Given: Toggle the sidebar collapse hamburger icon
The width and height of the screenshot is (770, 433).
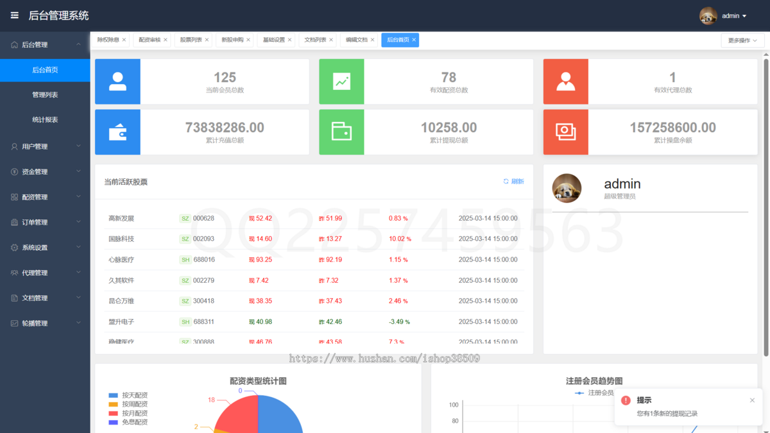Looking at the screenshot, I should click(15, 15).
